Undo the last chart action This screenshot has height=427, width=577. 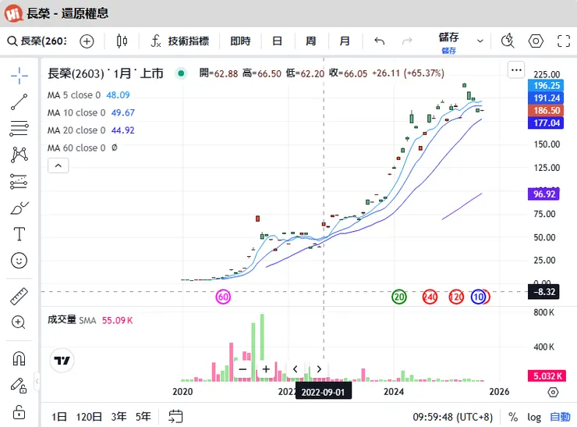pos(380,41)
